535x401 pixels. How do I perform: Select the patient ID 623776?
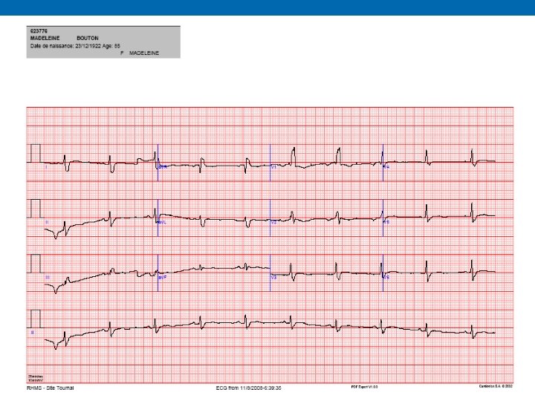coord(39,30)
